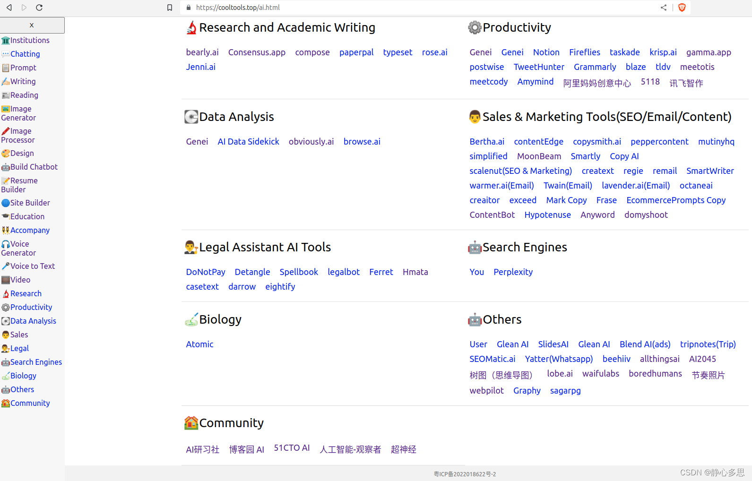Click the Build Chatbot robot icon
This screenshot has height=481, width=752.
[6, 167]
